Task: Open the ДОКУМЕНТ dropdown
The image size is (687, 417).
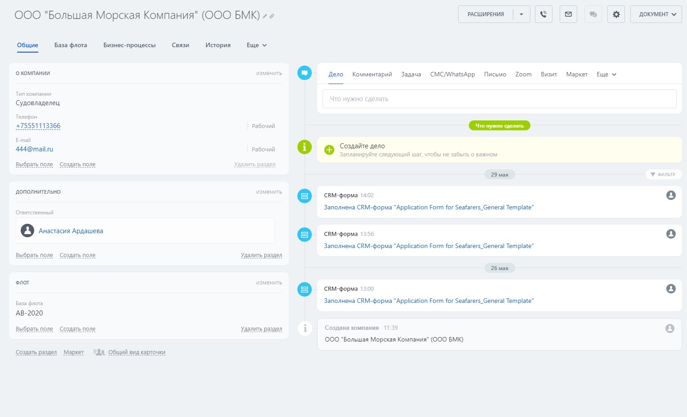Action: click(656, 14)
